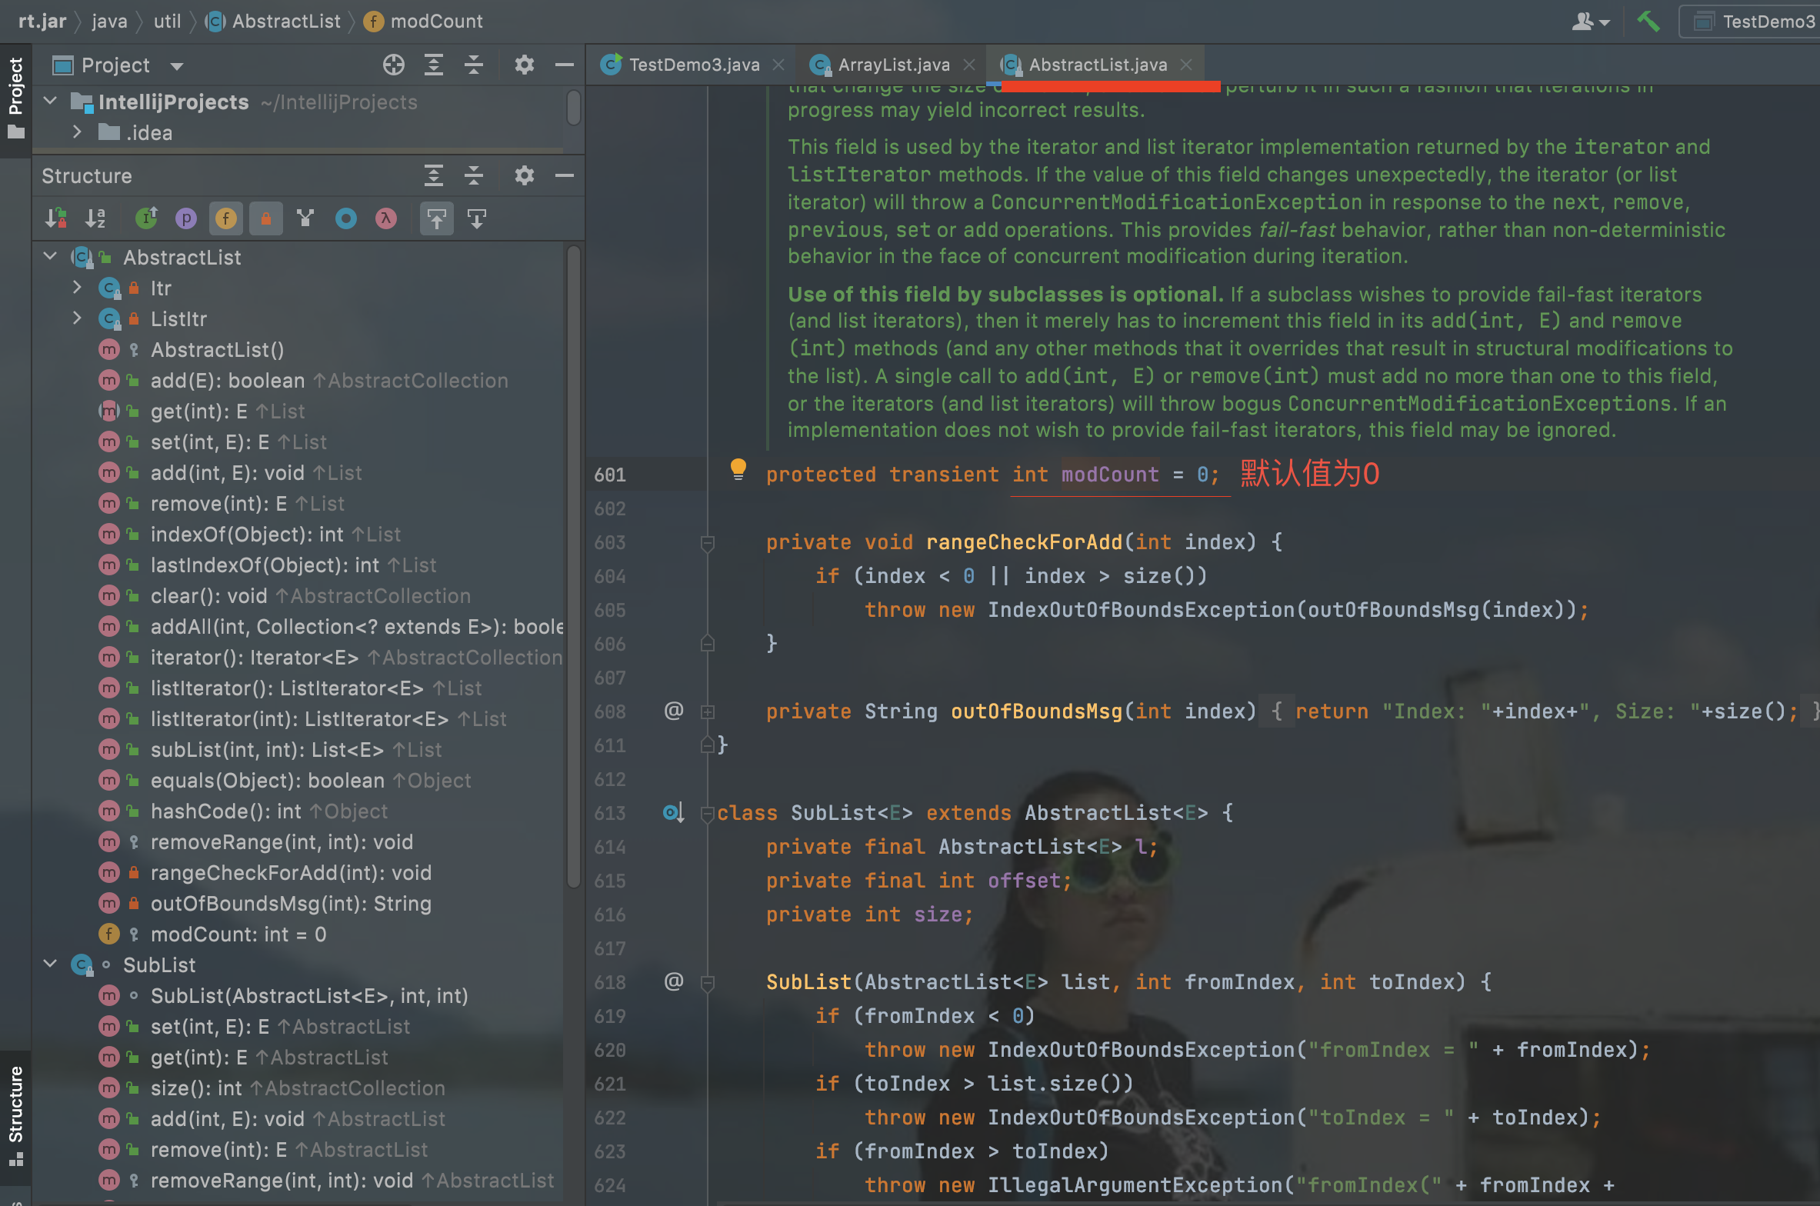Click util in the breadcrumb bar

click(x=168, y=21)
